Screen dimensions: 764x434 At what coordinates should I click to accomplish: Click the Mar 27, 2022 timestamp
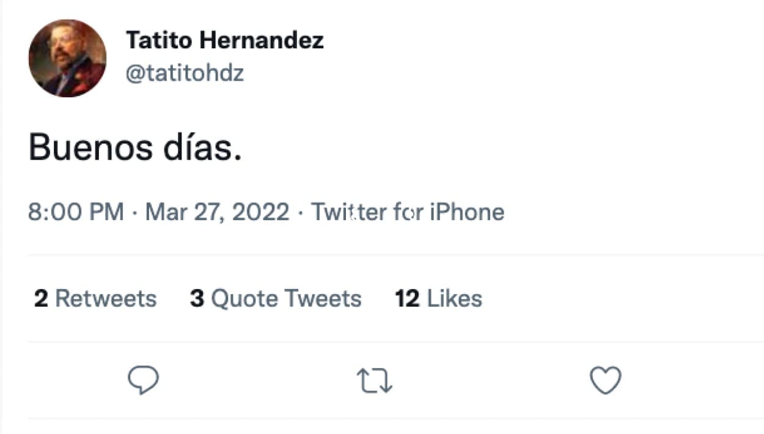pyautogui.click(x=217, y=211)
